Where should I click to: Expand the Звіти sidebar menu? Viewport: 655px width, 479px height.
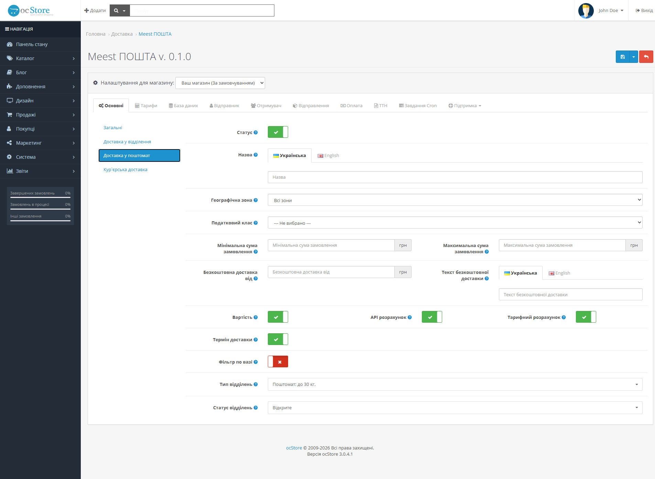(40, 171)
